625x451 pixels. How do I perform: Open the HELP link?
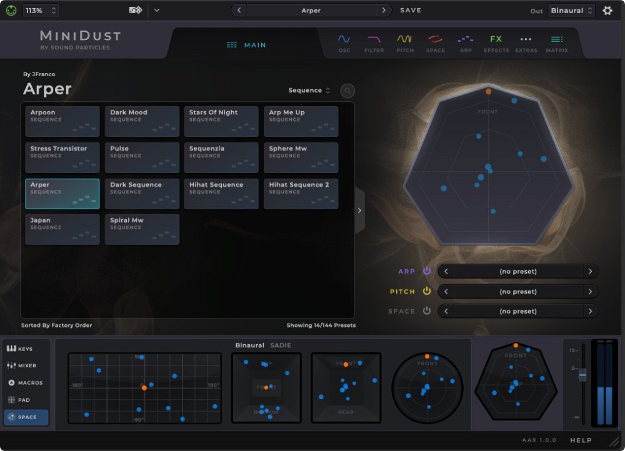pyautogui.click(x=581, y=440)
